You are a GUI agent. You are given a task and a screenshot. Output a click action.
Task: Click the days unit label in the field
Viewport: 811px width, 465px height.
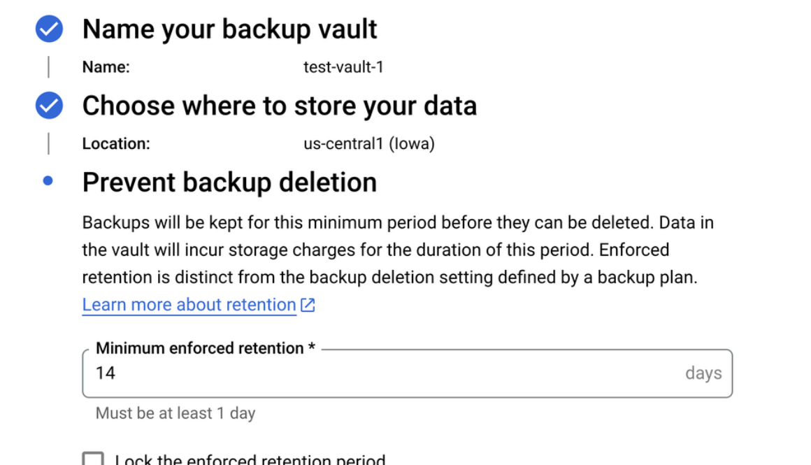pyautogui.click(x=703, y=373)
